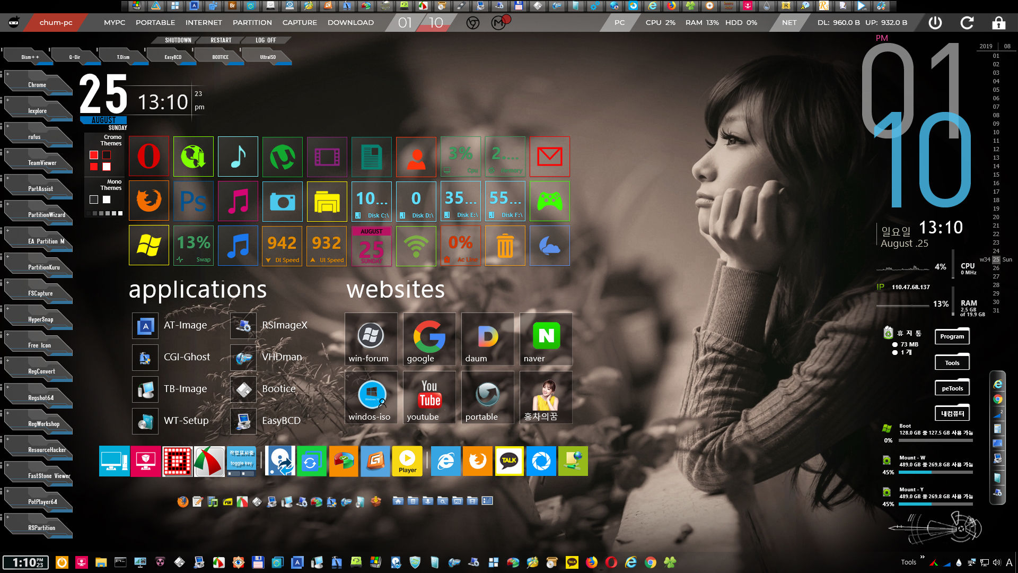Select the white Mono theme swatch
1018x573 pixels.
point(107,199)
